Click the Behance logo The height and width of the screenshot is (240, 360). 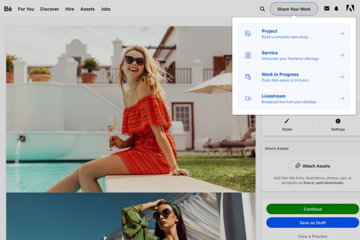point(8,9)
